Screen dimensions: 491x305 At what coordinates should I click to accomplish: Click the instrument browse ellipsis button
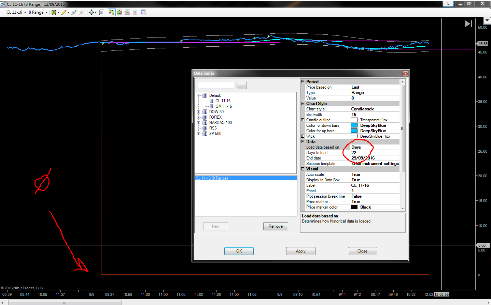click(x=242, y=86)
